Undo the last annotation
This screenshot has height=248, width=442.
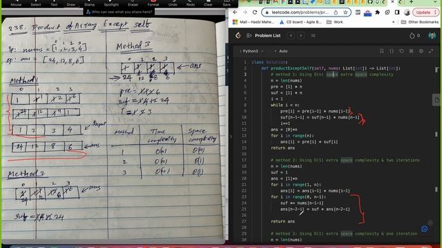[173, 3]
